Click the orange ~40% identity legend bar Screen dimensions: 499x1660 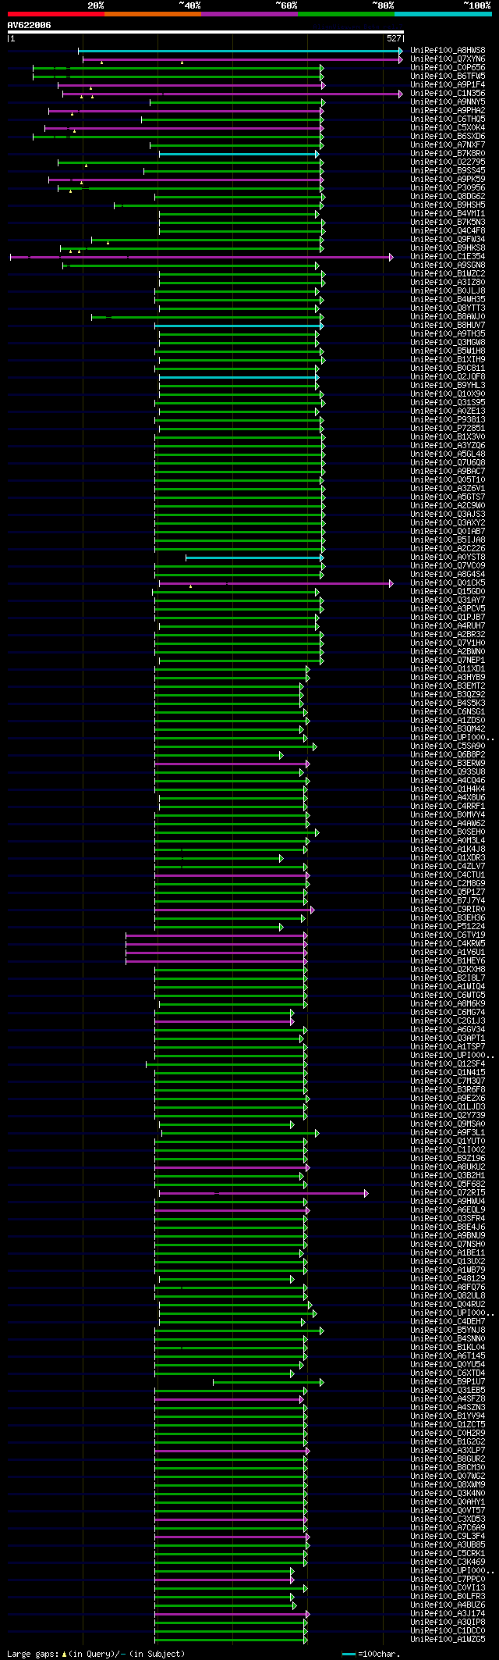coord(152,14)
